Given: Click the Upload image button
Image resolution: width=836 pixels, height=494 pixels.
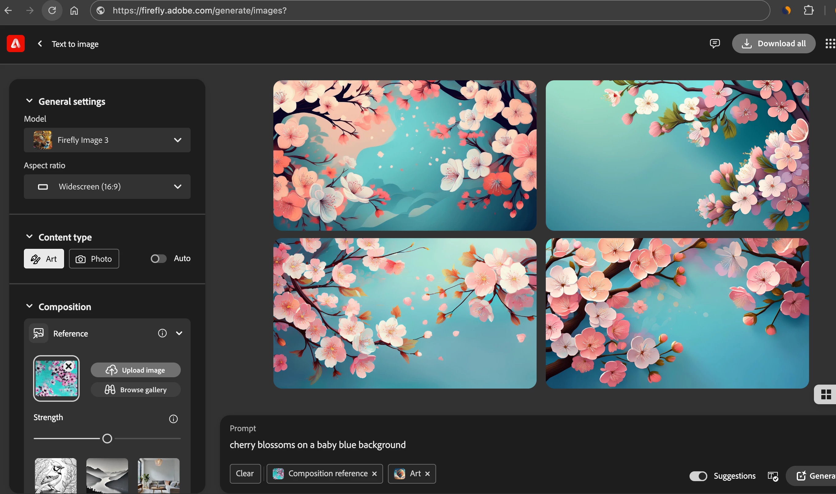Looking at the screenshot, I should tap(135, 370).
